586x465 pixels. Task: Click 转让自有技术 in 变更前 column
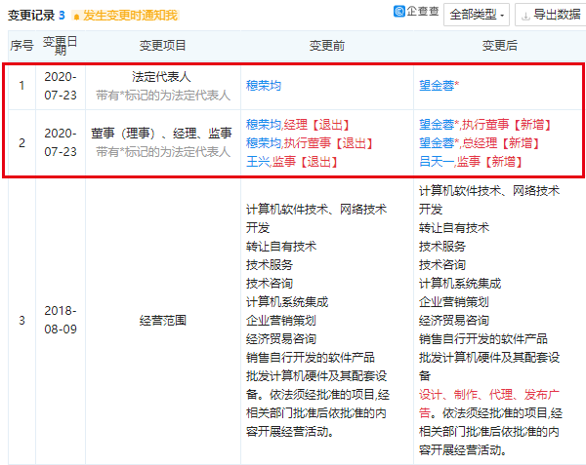click(x=281, y=246)
